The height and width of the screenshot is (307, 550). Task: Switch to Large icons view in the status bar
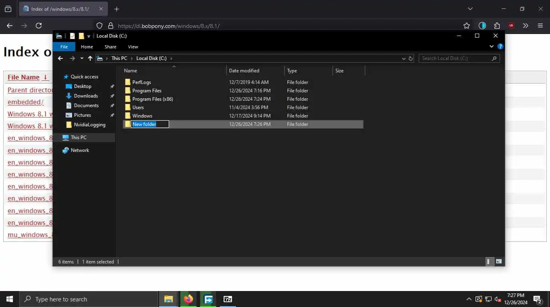pyautogui.click(x=499, y=262)
